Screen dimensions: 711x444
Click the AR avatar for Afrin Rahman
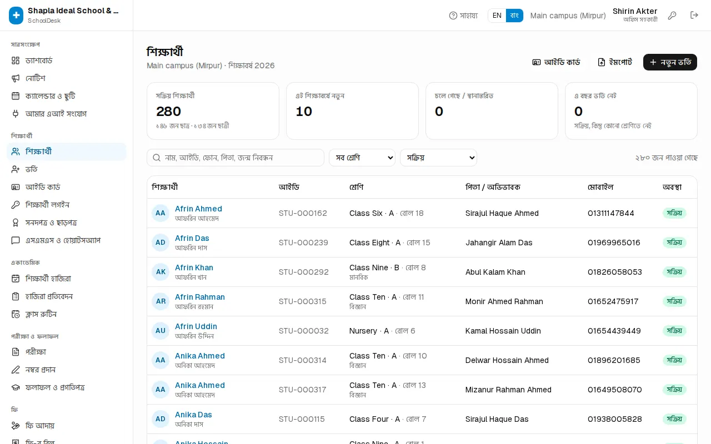[x=161, y=301]
